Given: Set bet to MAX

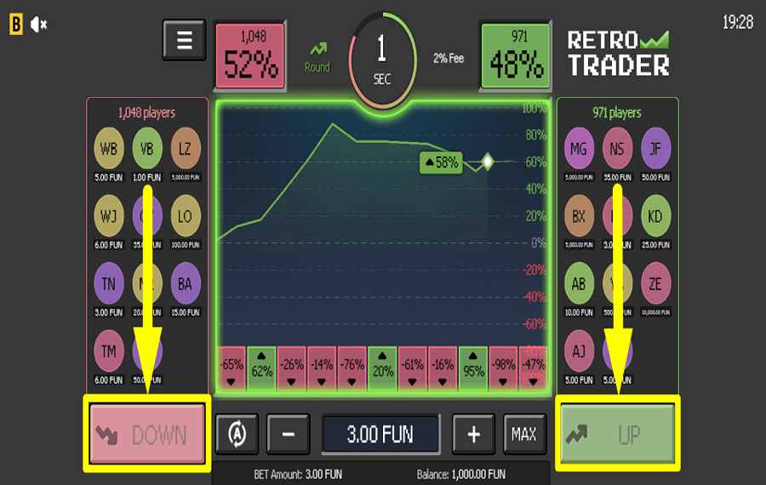Looking at the screenshot, I should [x=524, y=434].
